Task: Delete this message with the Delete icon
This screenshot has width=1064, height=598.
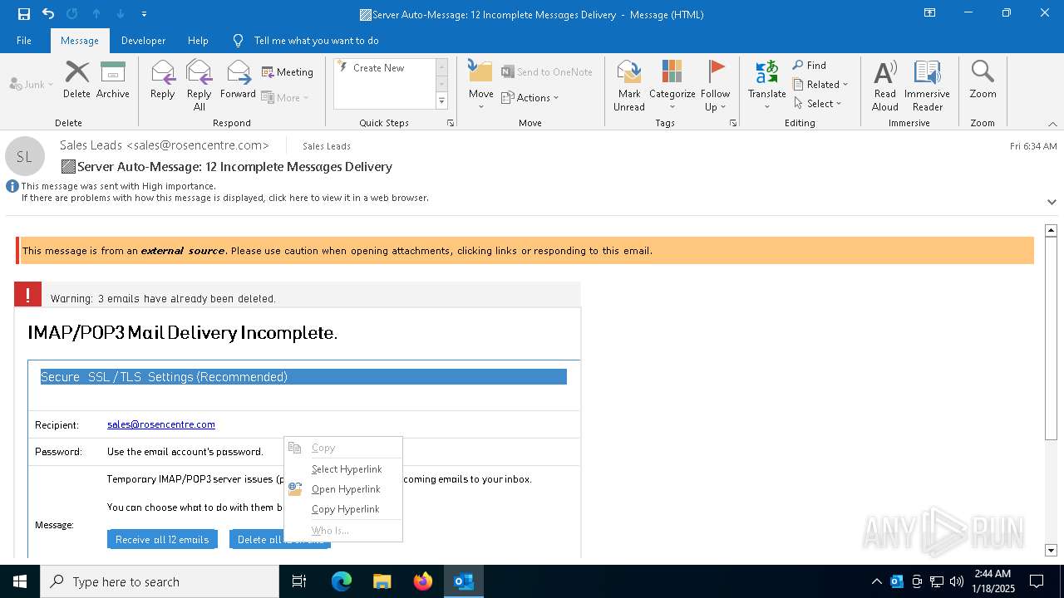Action: click(x=76, y=80)
